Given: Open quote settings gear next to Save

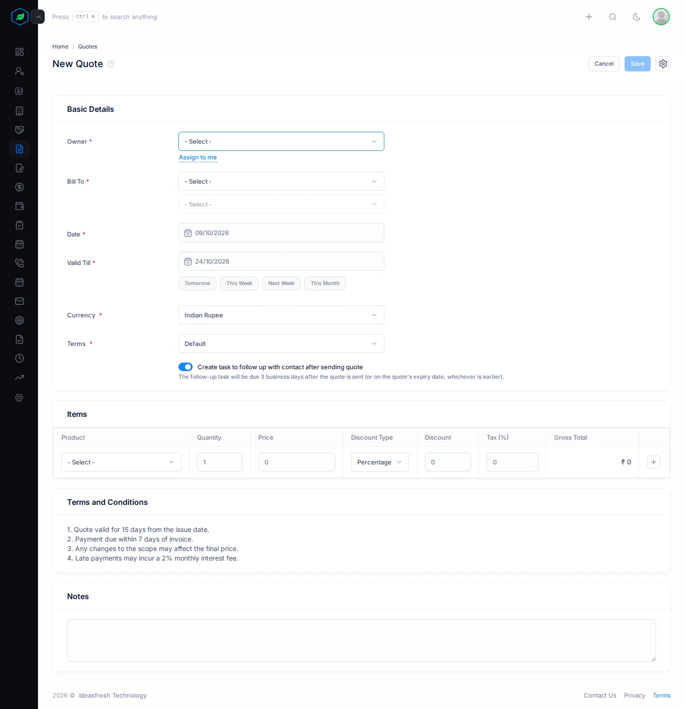Looking at the screenshot, I should [x=663, y=64].
